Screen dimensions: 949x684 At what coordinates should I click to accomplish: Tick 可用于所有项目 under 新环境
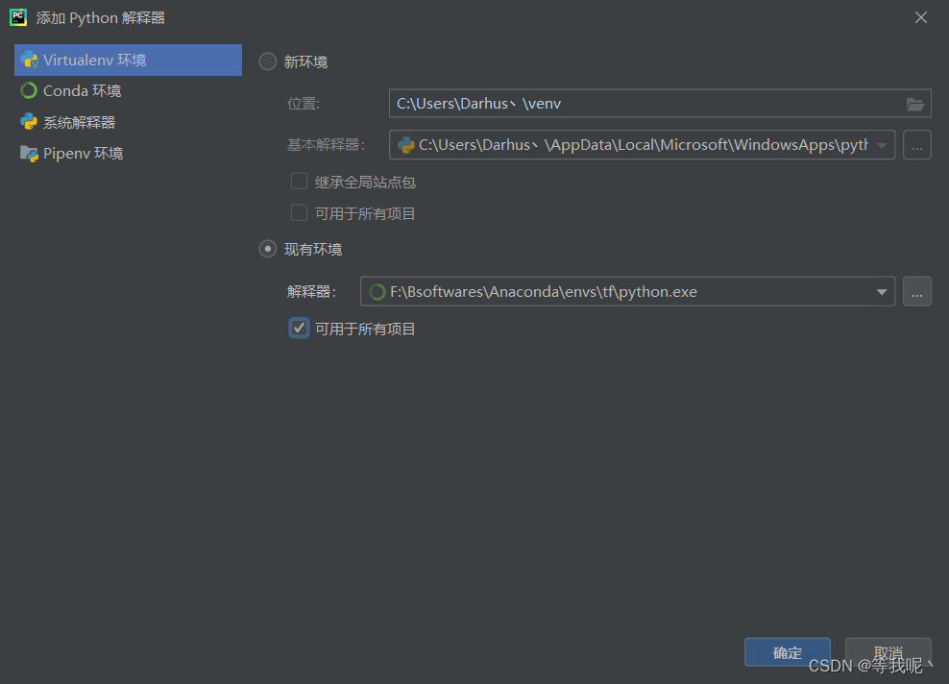coord(299,213)
